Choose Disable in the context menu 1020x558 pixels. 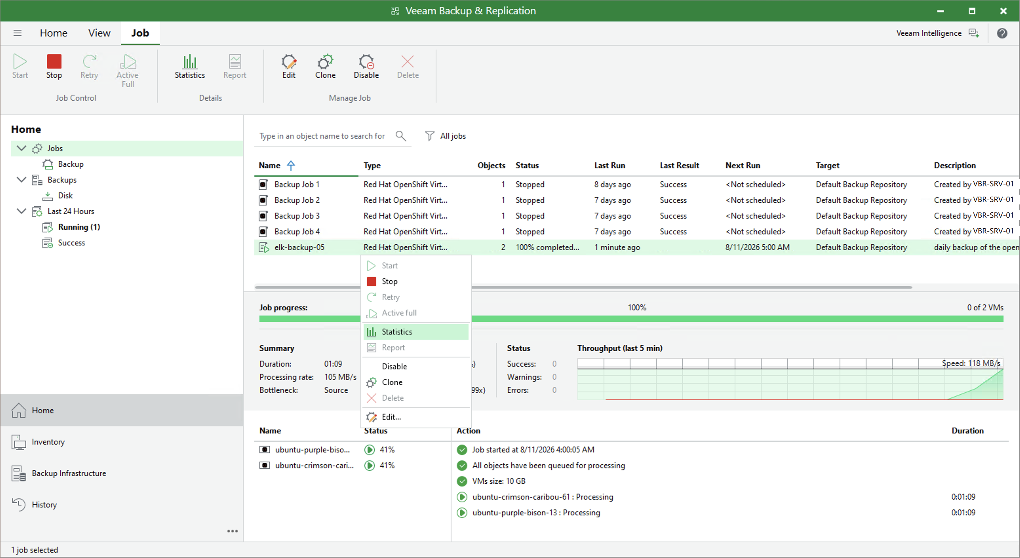click(416, 366)
